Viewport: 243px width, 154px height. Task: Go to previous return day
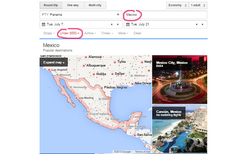click(196, 24)
